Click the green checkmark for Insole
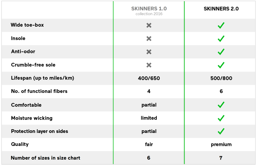Image resolution: width=257 pixels, height=167 pixels. 221,39
